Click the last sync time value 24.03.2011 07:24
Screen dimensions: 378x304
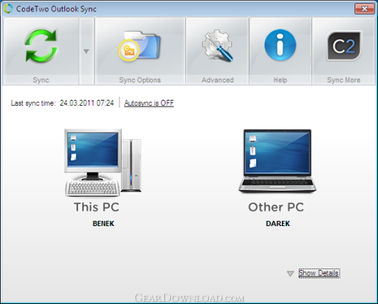point(87,103)
